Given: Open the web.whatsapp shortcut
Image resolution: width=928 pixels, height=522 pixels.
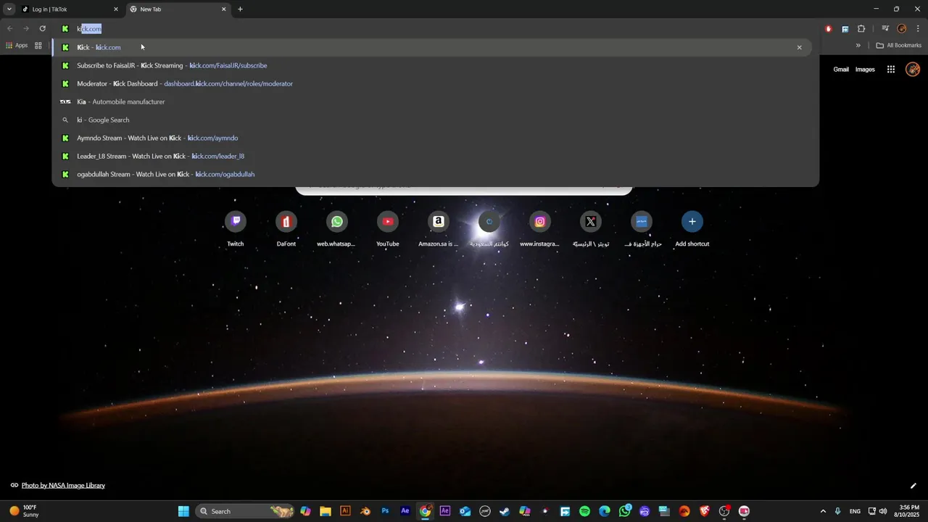Looking at the screenshot, I should (337, 230).
